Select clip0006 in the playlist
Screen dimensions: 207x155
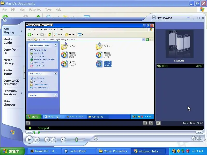(179, 66)
